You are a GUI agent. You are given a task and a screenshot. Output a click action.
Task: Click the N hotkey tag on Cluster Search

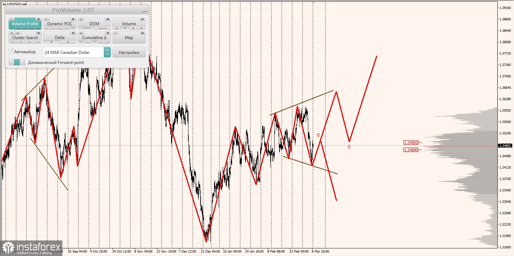point(18,33)
